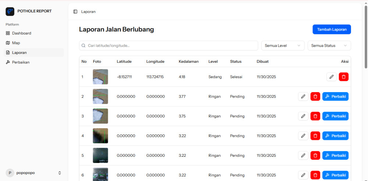This screenshot has height=181, width=368.
Task: Click the pencil edit icon in row 3
Action: click(303, 116)
